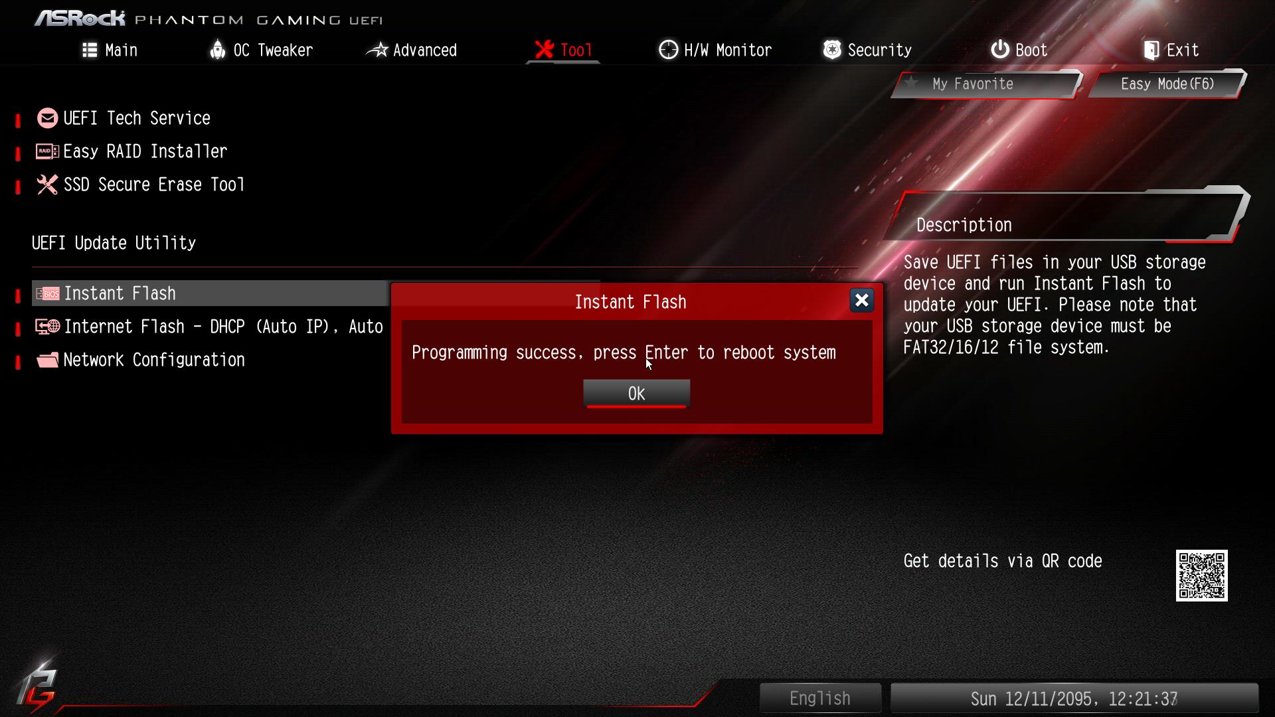Click the Security menu icon
This screenshot has width=1275, height=717.
(829, 50)
